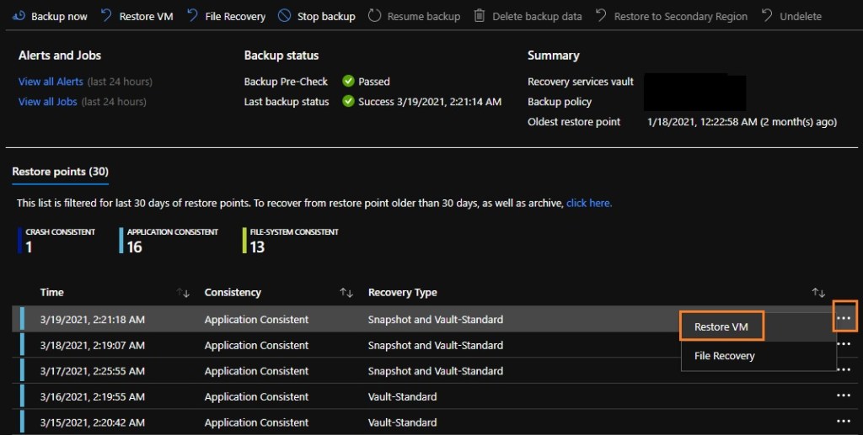Click the Stop backup icon

[285, 15]
